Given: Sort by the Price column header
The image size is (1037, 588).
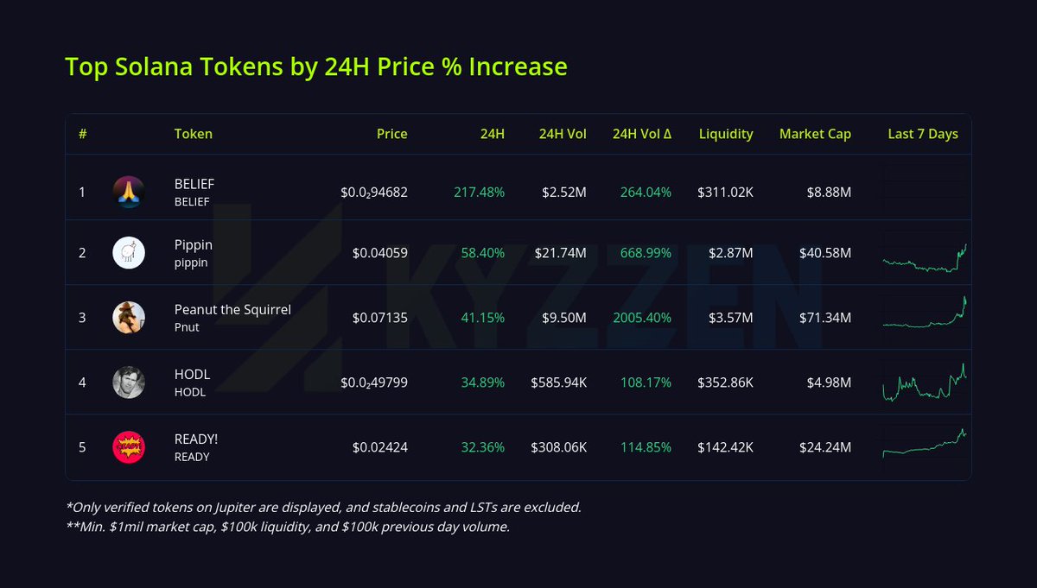Looking at the screenshot, I should coord(391,134).
